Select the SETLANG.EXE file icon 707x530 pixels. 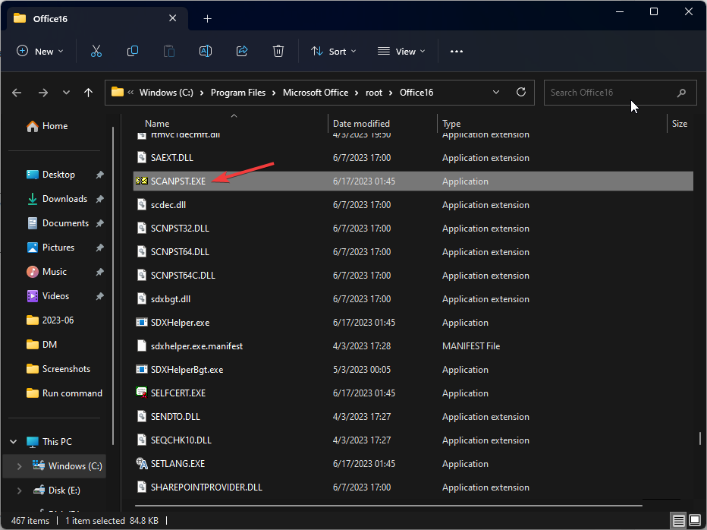pos(142,464)
